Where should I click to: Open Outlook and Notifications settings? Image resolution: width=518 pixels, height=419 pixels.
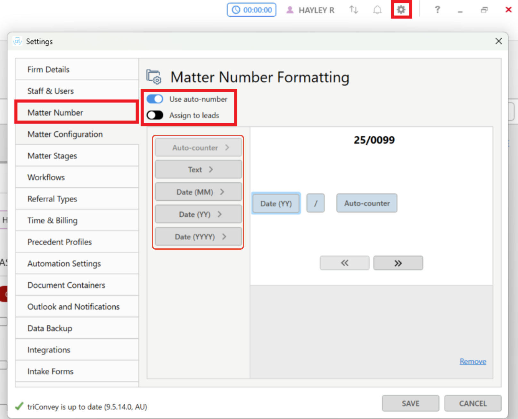click(77, 307)
